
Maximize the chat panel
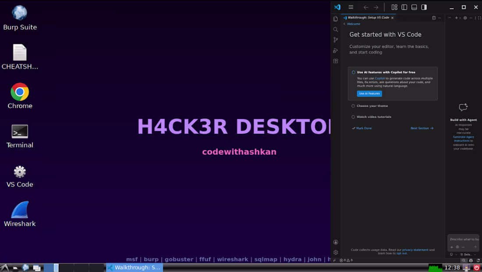pos(479,18)
